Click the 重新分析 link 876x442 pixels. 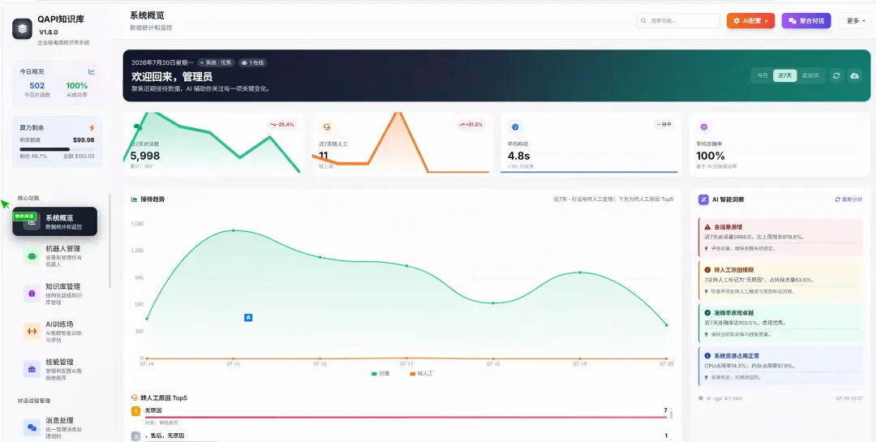click(848, 200)
